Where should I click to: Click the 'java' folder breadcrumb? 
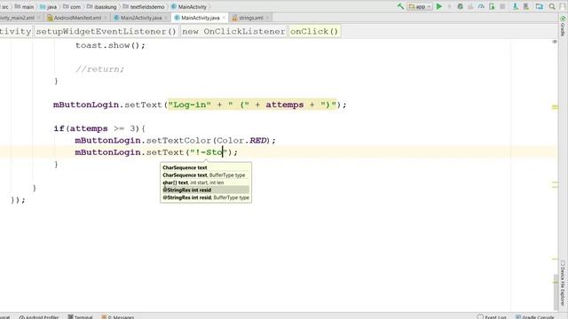49,6
